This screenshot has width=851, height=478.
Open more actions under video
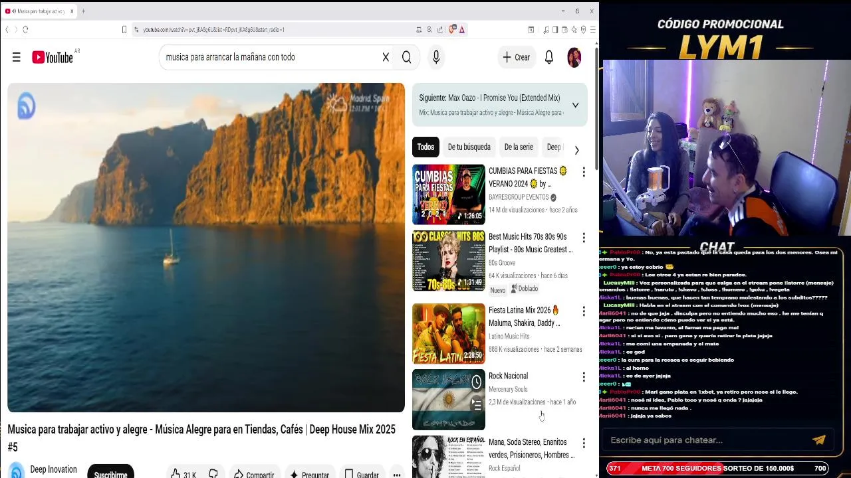[396, 474]
